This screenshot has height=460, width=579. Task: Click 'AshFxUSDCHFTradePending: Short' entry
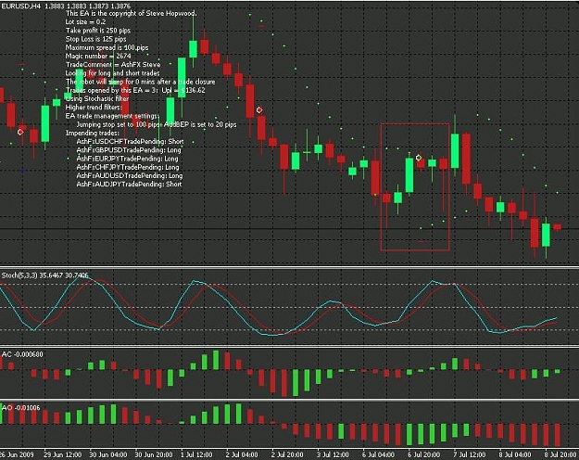[130, 141]
